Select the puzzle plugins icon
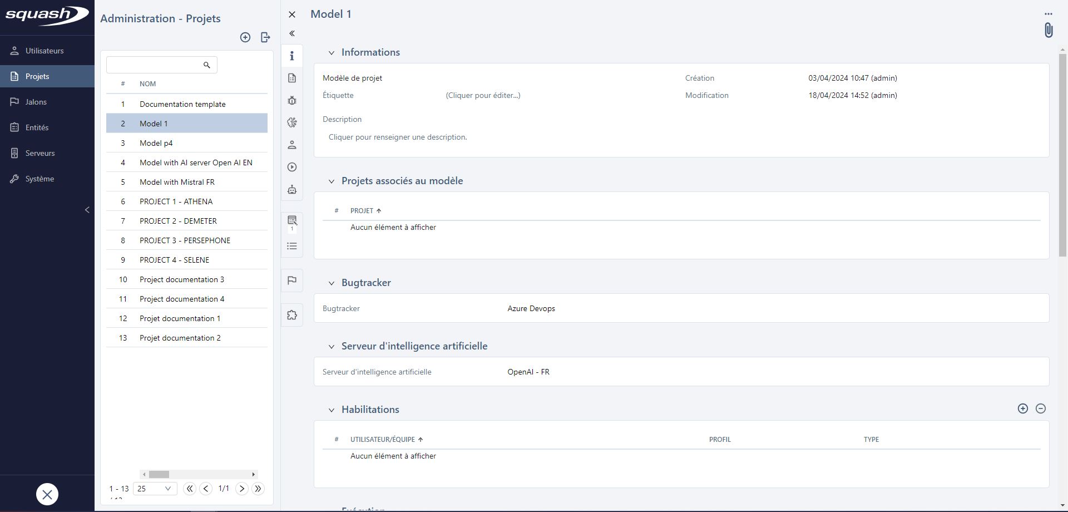Image resolution: width=1068 pixels, height=512 pixels. [292, 314]
